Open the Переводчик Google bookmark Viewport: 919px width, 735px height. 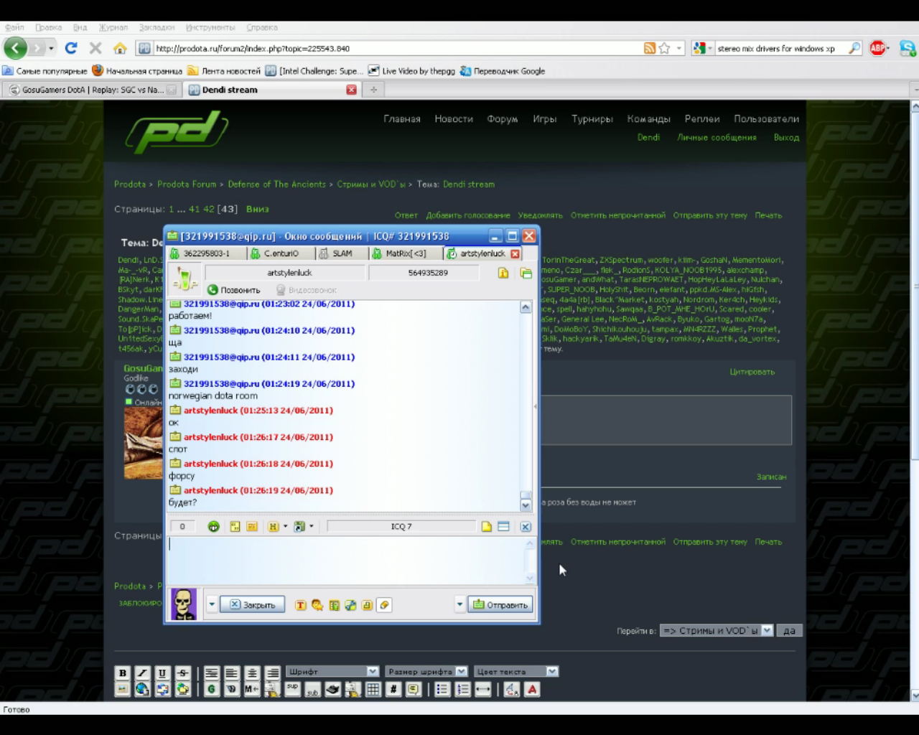[503, 71]
